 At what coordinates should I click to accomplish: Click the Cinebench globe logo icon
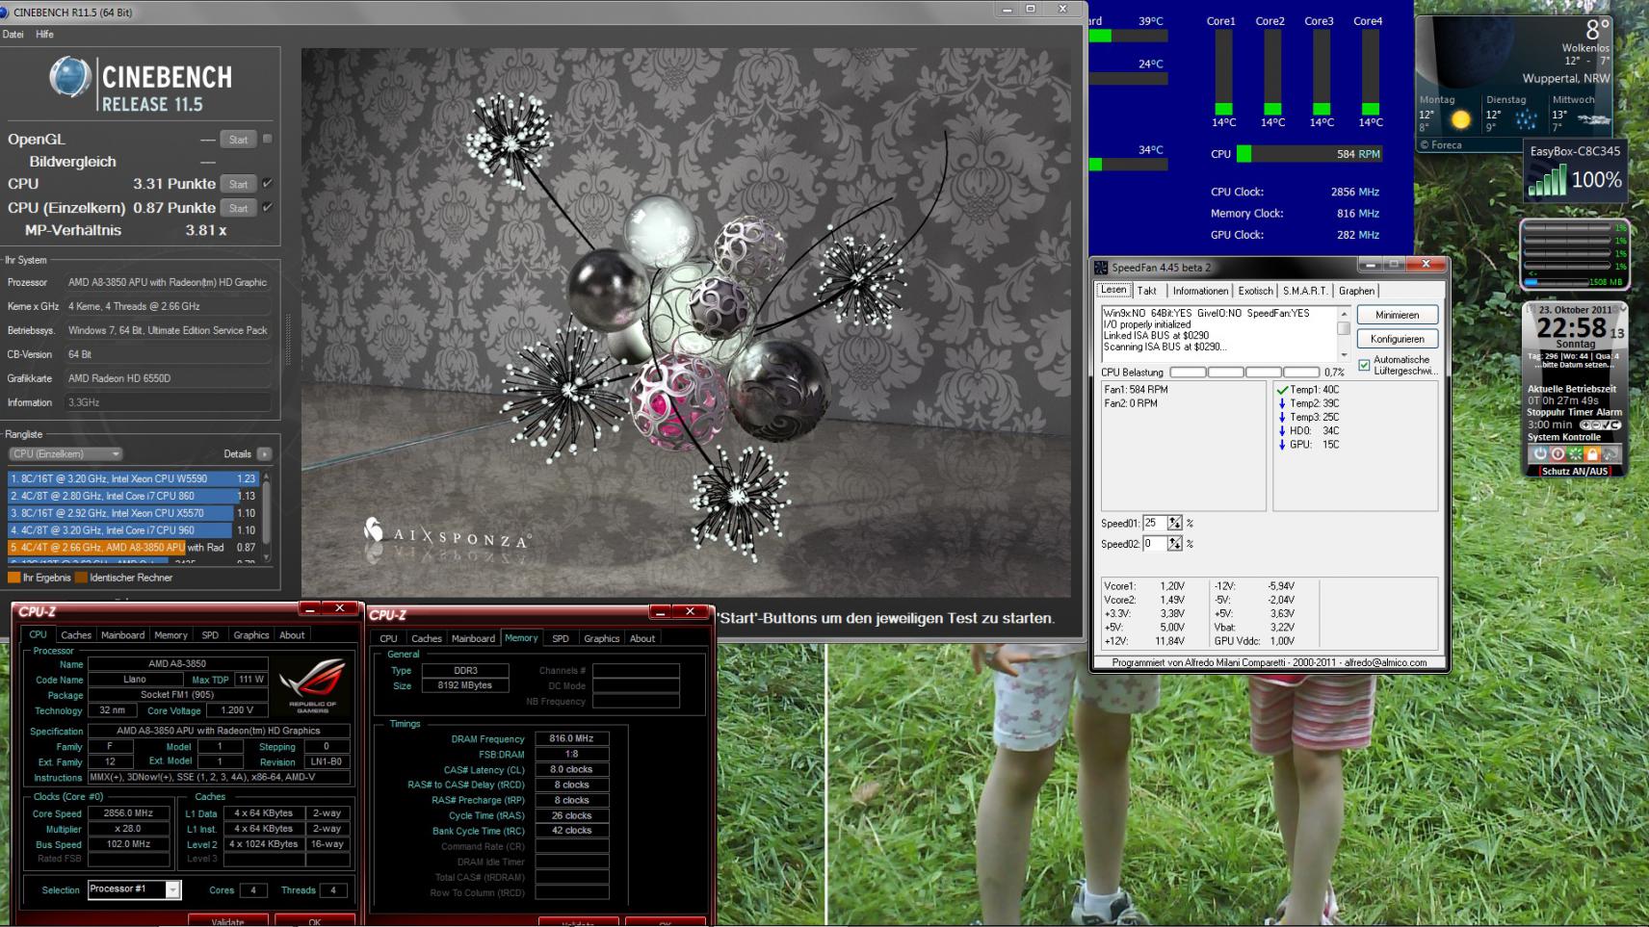[x=69, y=78]
